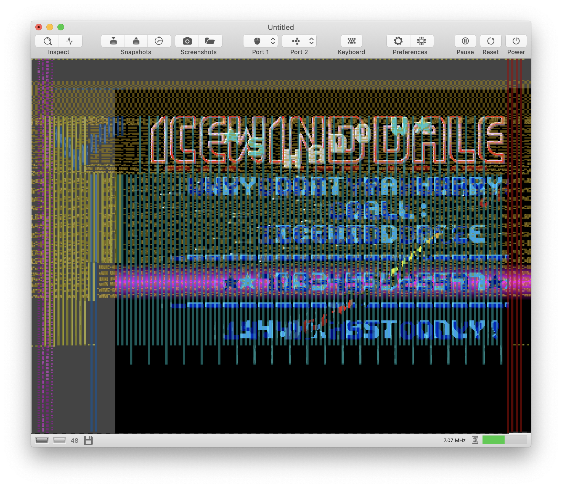Click the track number 48 in status bar
The image size is (562, 488).
tap(75, 440)
